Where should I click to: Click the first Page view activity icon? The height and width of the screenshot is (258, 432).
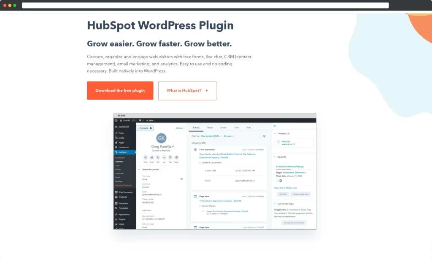coord(195,196)
